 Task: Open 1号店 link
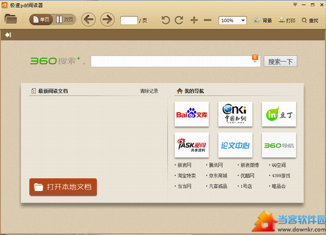pyautogui.click(x=246, y=186)
